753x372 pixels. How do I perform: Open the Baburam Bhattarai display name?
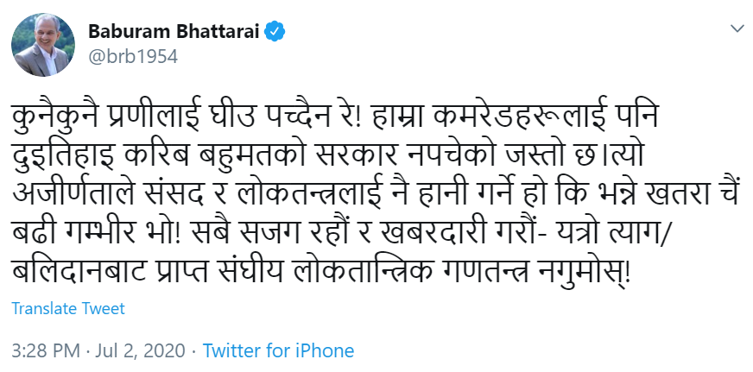pos(174,32)
